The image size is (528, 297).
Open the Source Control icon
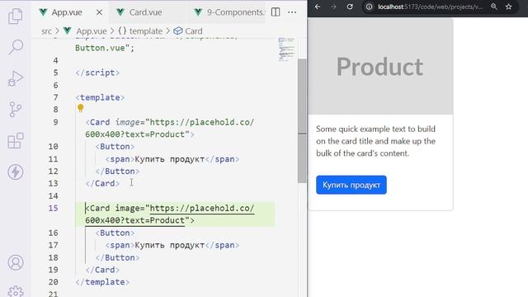coord(16,110)
